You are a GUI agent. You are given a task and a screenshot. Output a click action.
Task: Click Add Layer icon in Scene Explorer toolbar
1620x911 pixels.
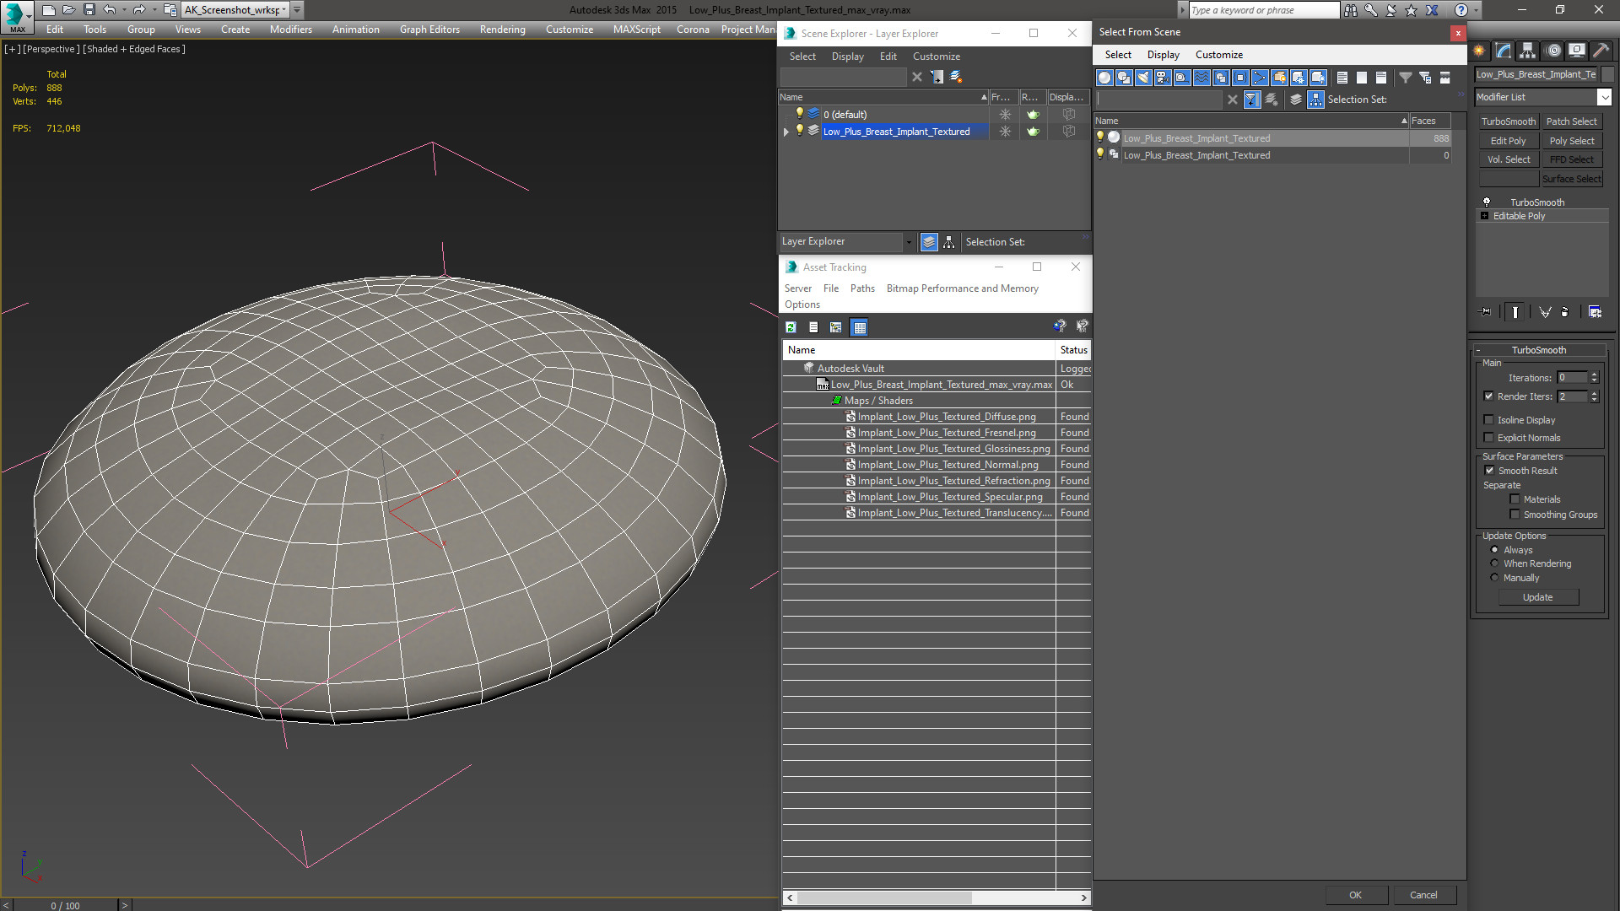[956, 77]
